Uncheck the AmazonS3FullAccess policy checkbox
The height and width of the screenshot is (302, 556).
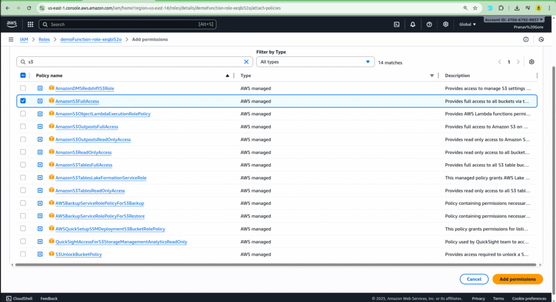coord(23,101)
